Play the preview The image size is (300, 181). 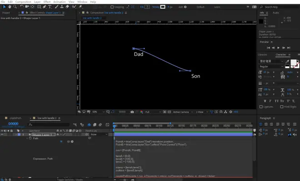tap(278, 48)
